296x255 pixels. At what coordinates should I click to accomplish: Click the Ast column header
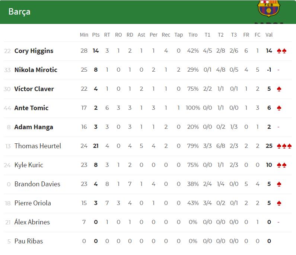point(141,35)
